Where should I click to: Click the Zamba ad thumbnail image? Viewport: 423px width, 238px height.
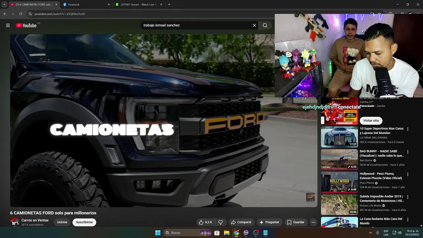pyautogui.click(x=339, y=111)
